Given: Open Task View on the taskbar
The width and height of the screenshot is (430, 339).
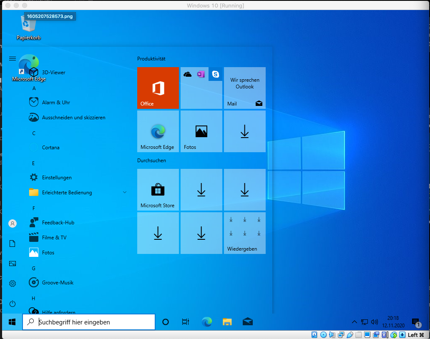Looking at the screenshot, I should [x=186, y=322].
